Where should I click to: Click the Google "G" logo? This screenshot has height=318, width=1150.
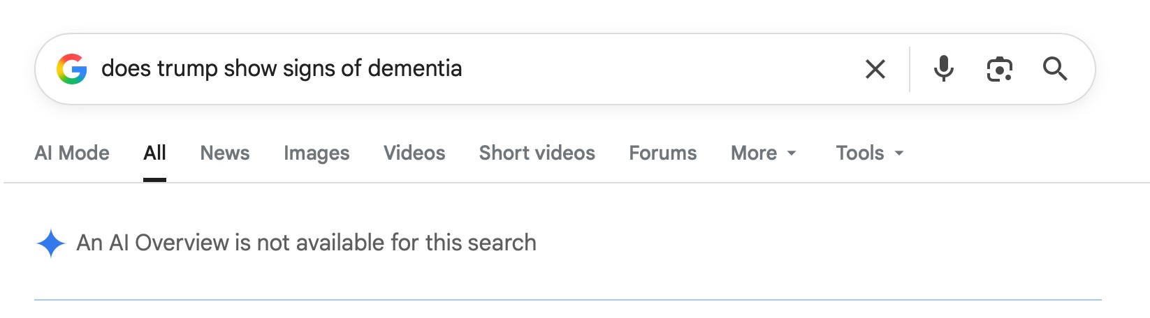(72, 69)
